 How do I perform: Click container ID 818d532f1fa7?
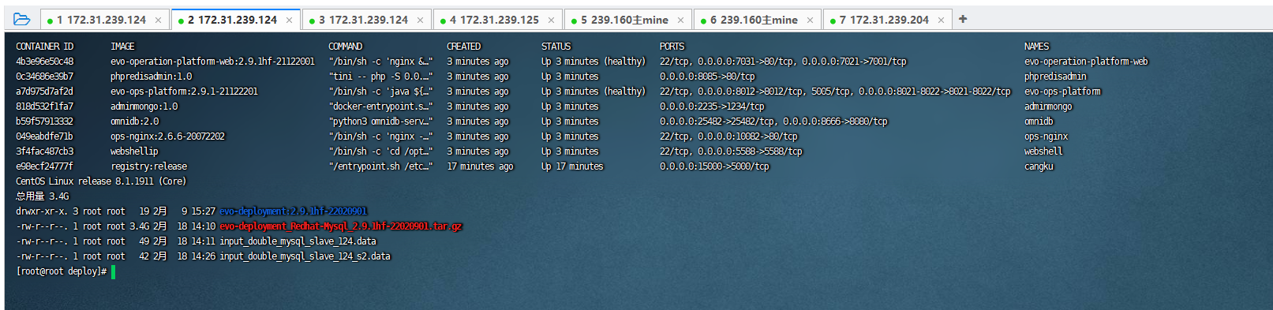pyautogui.click(x=45, y=106)
